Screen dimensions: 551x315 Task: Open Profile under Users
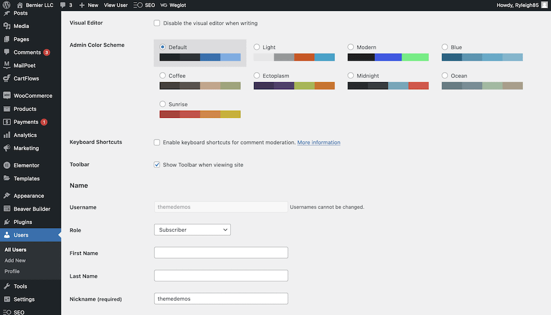[x=12, y=271]
